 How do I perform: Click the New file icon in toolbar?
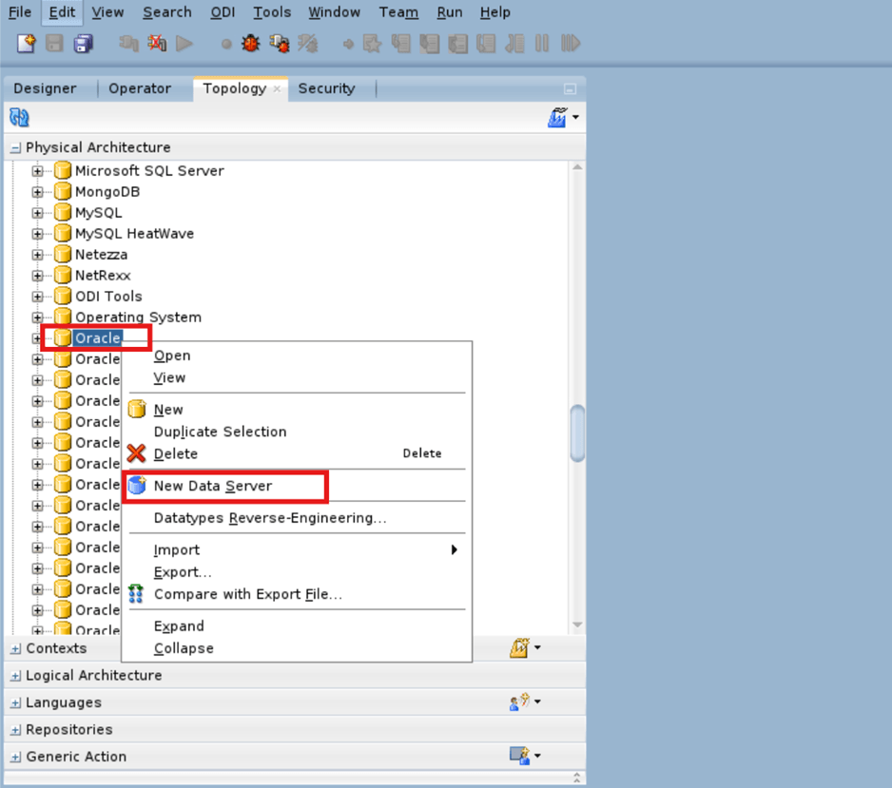[21, 43]
